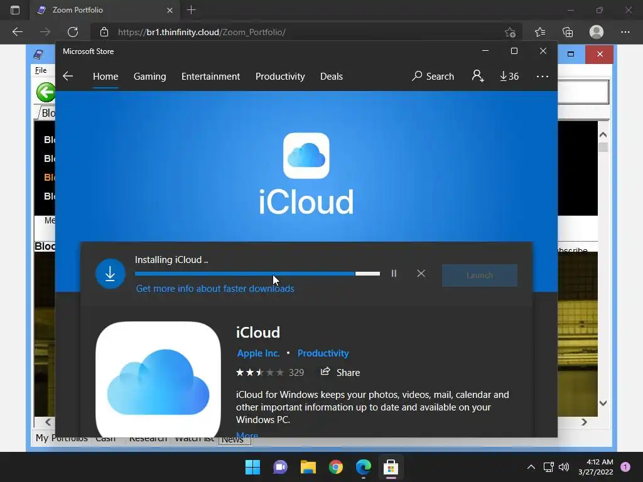Click the browser address bar URL
The width and height of the screenshot is (643, 482).
coord(202,32)
